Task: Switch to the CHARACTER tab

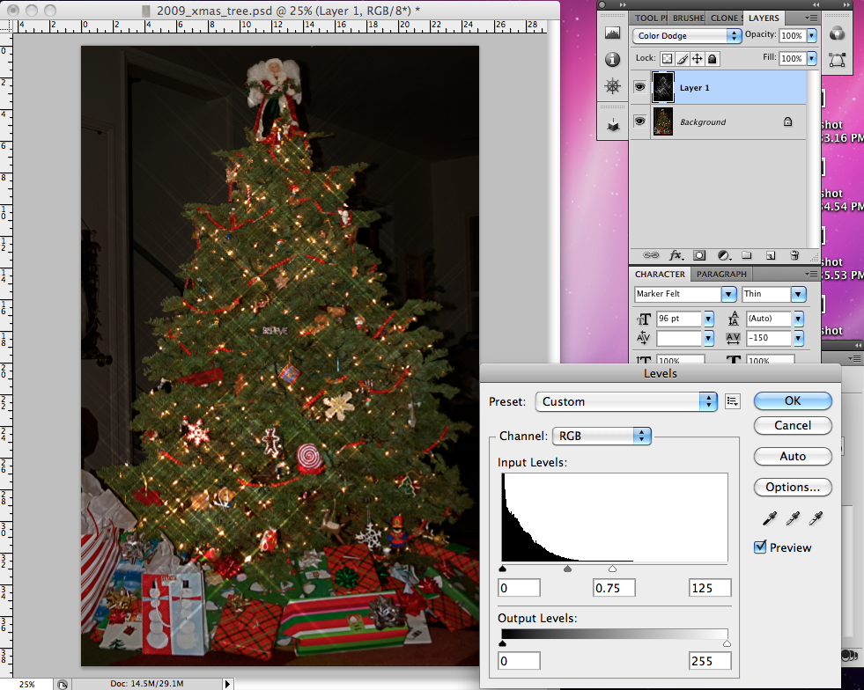Action: (x=659, y=274)
